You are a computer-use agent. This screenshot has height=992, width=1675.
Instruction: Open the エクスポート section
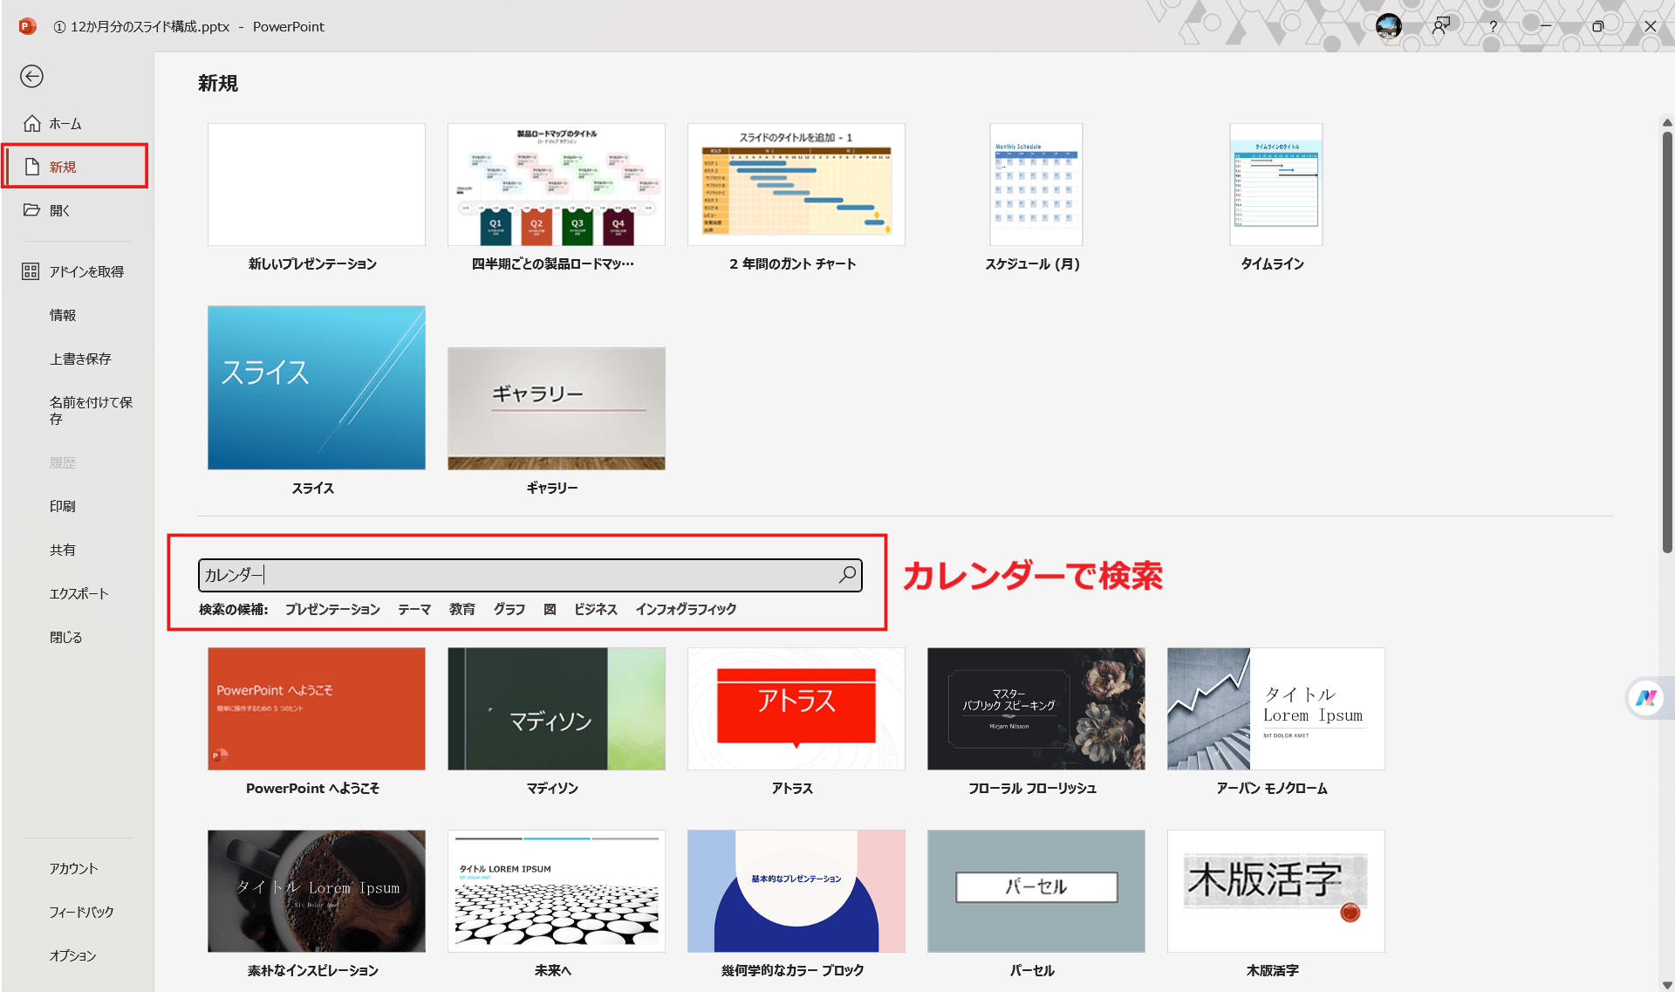[x=79, y=592]
